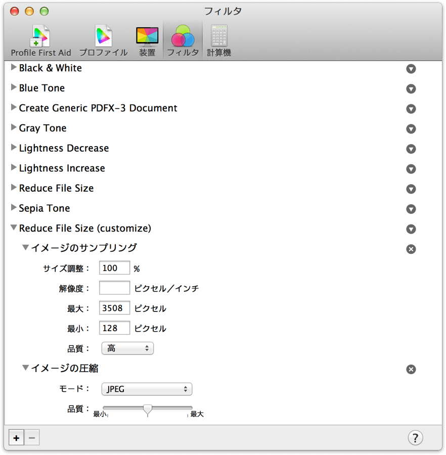Remove the イメージの圧縮 component
This screenshot has height=455, width=446.
point(411,369)
